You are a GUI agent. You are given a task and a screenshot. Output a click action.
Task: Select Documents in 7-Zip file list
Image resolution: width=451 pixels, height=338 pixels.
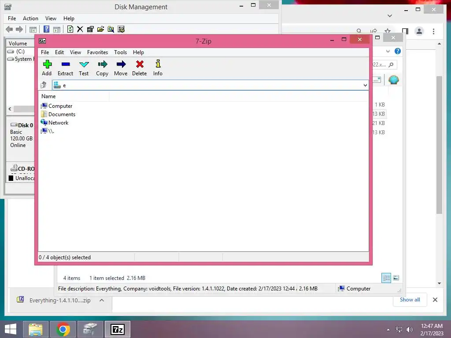tap(62, 114)
